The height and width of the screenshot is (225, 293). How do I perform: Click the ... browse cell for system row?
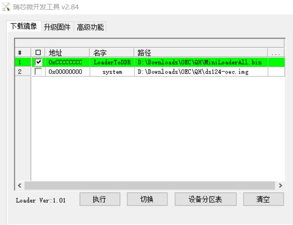tap(276, 72)
